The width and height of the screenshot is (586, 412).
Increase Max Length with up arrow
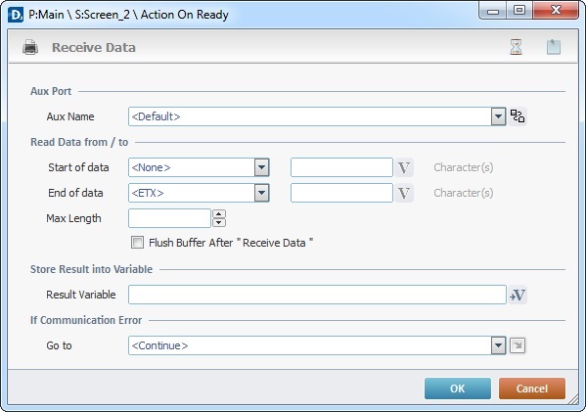click(219, 214)
